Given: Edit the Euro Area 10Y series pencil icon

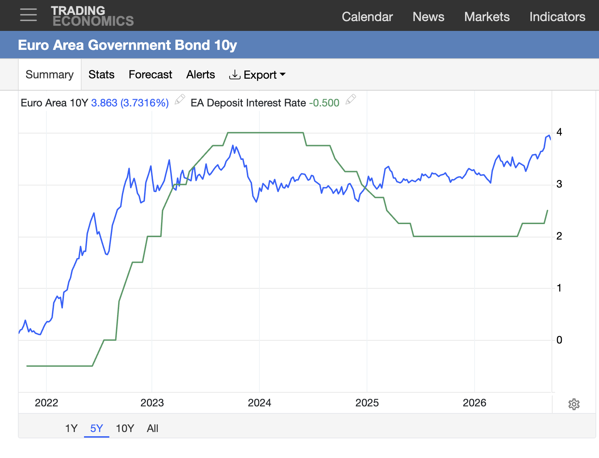Looking at the screenshot, I should pyautogui.click(x=180, y=99).
